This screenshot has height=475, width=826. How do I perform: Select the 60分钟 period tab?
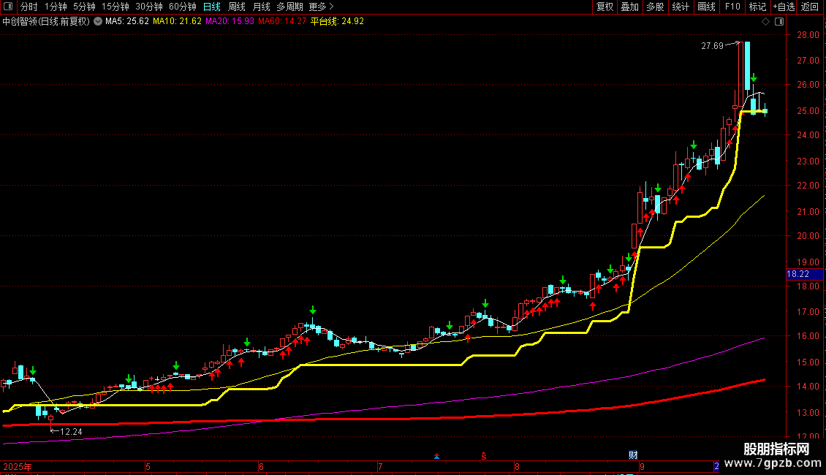pyautogui.click(x=182, y=7)
